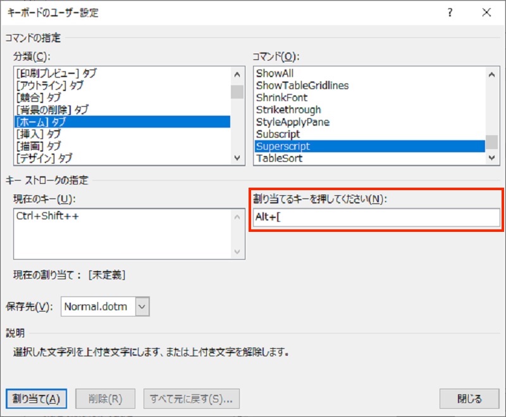Screen dimensions: 506x417
Task: Select ShowTableGridlines command
Action: [x=370, y=85]
